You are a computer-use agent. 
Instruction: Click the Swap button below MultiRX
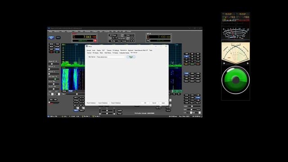(x=120, y=114)
